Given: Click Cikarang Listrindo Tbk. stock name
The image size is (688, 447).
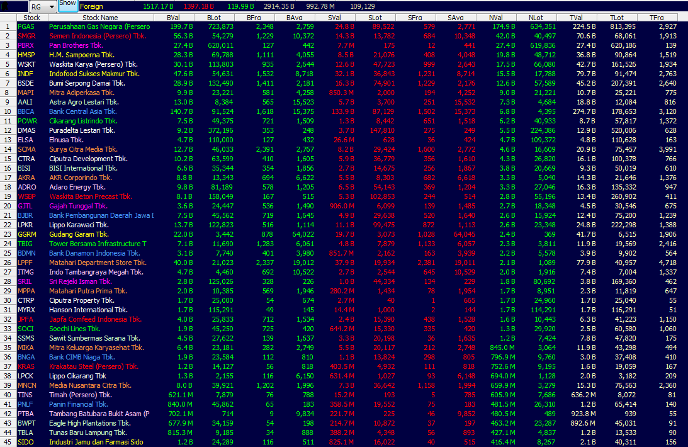Looking at the screenshot, I should (83, 121).
